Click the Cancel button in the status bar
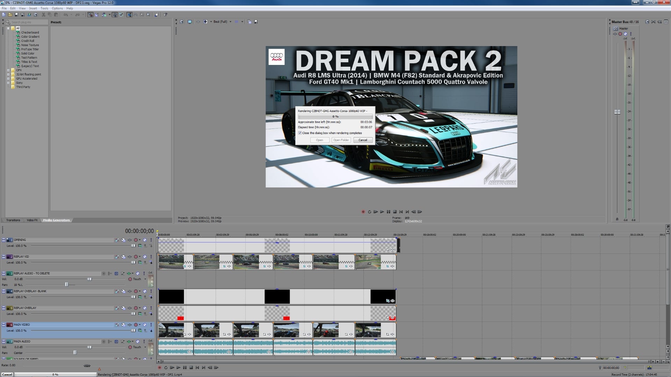Screen dimensions: 671x377 pyautogui.click(x=7, y=375)
